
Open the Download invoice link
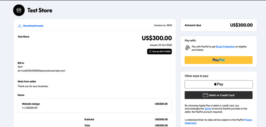(x=33, y=26)
